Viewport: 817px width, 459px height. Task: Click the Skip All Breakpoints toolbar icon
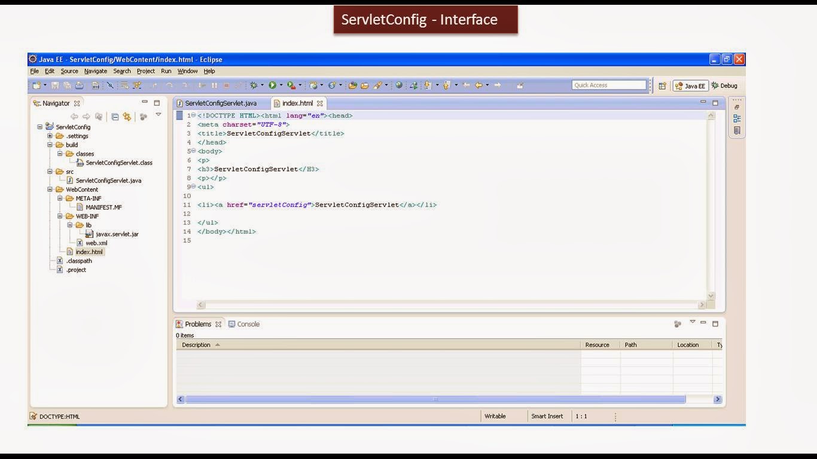tap(111, 85)
